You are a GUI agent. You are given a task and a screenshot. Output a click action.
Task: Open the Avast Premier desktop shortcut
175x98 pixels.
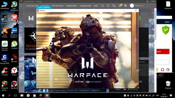tap(5, 33)
